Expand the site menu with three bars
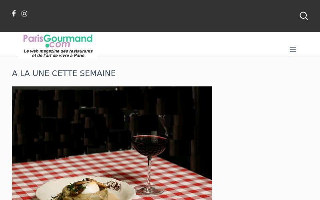This screenshot has width=320, height=200. (x=293, y=49)
